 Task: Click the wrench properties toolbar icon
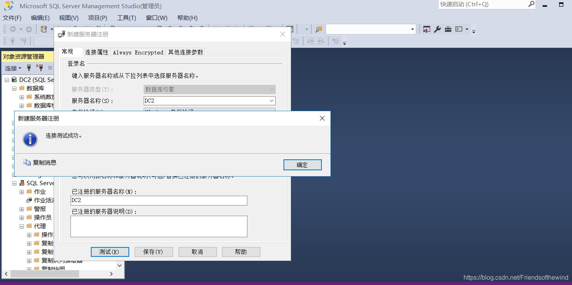tap(437, 29)
